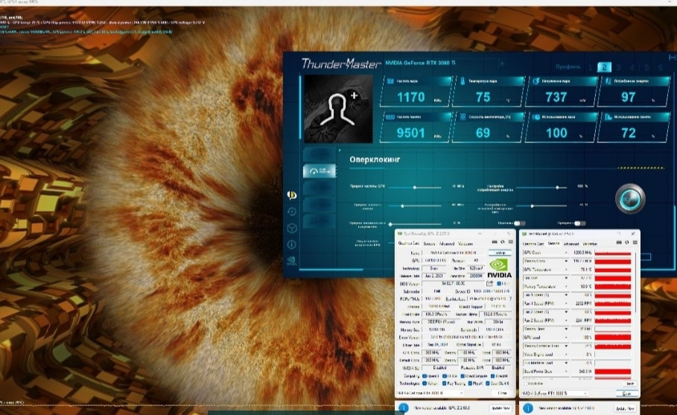The image size is (677, 415).
Task: Toggle the CUDA checkbox in GPU-Z
Action: (445, 376)
